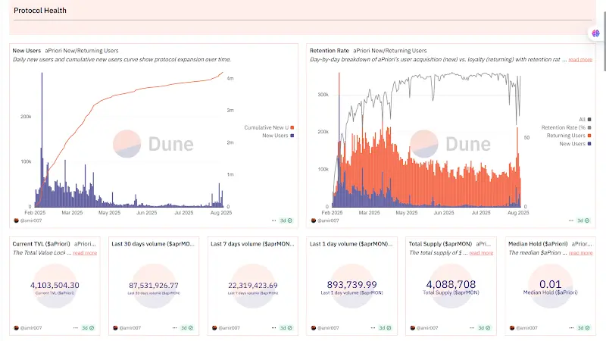Open @amir007 profile under Retention Rate chart

click(328, 221)
